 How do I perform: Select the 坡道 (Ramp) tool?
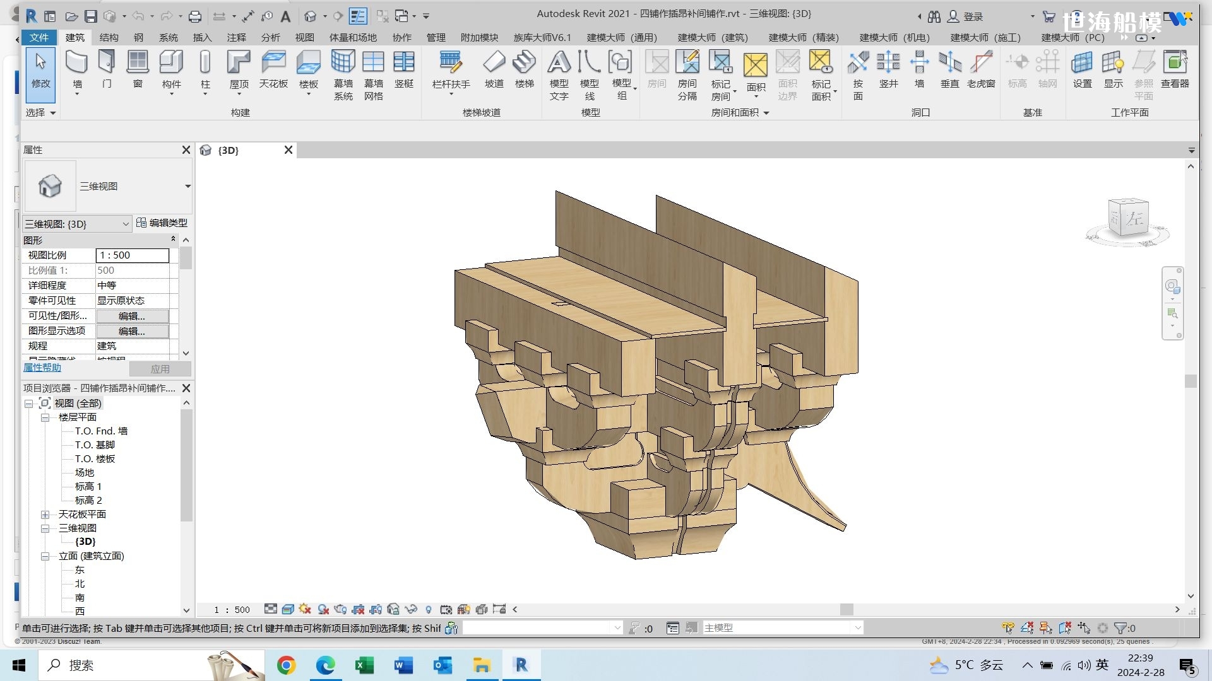click(x=494, y=69)
